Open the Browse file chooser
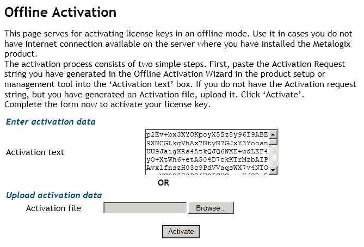Image resolution: width=364 pixels, height=247 pixels. [x=211, y=208]
